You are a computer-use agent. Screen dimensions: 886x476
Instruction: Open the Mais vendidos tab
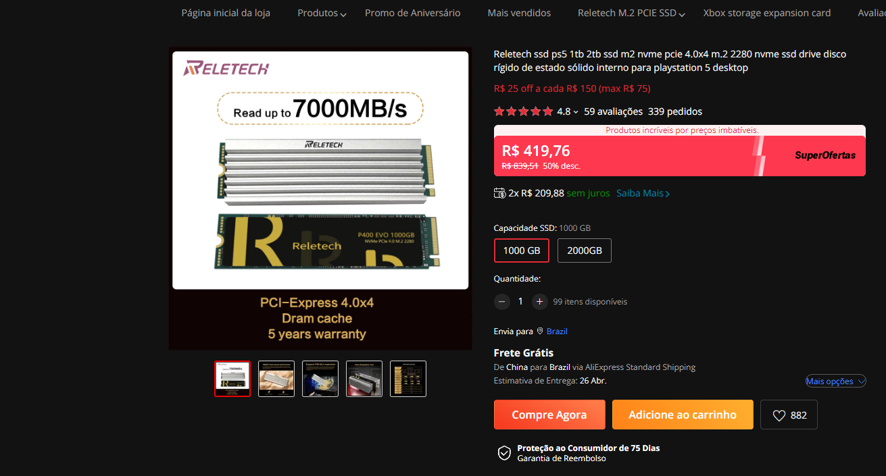[x=519, y=13]
